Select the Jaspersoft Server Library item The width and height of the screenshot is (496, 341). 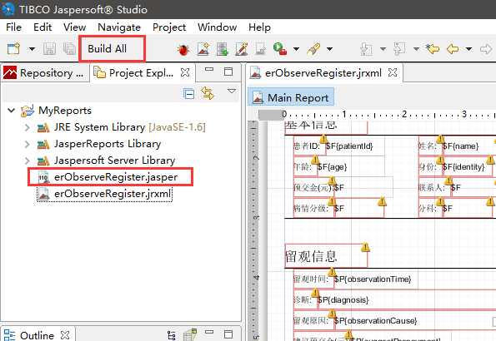click(x=114, y=161)
